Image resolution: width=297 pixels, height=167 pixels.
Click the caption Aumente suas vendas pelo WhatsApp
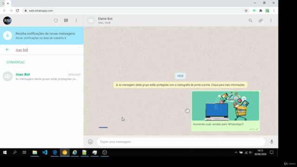pos(218,124)
